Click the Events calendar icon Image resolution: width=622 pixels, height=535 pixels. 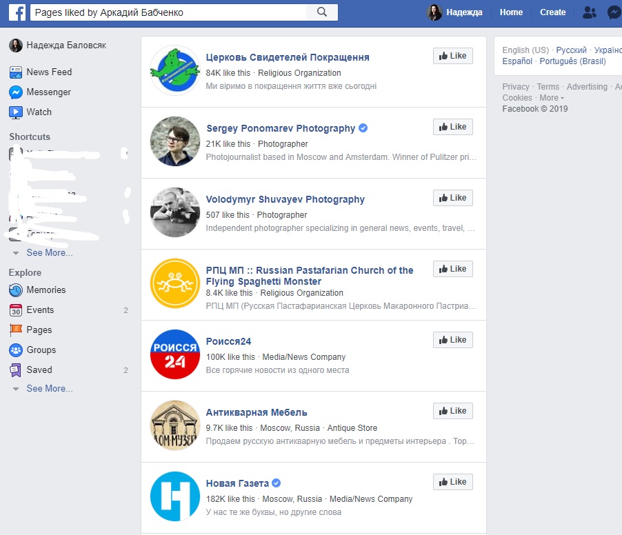[x=16, y=310]
